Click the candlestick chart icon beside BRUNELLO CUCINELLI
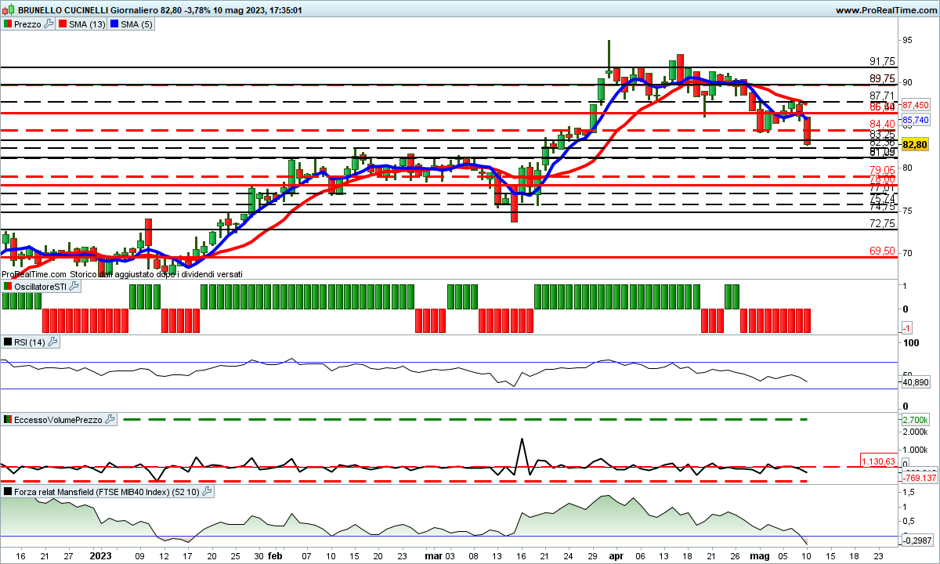The image size is (940, 564). (7, 10)
